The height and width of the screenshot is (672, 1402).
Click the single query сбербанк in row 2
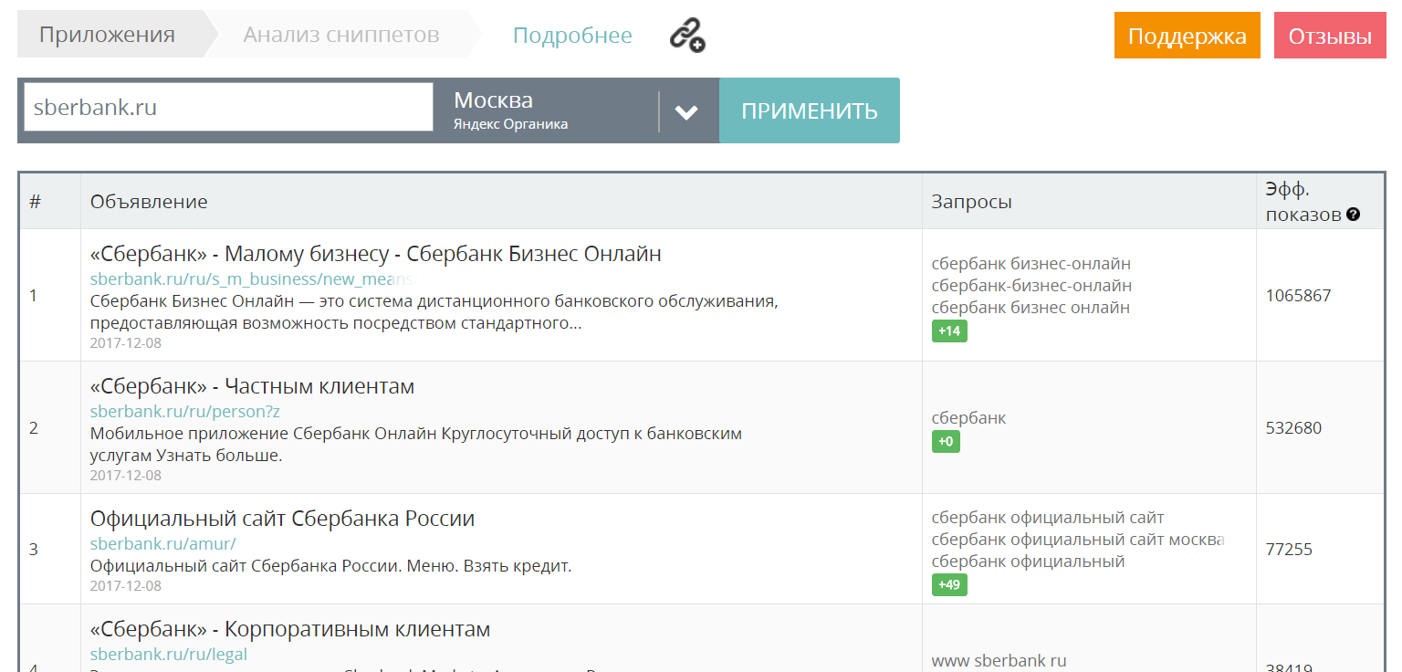click(968, 418)
